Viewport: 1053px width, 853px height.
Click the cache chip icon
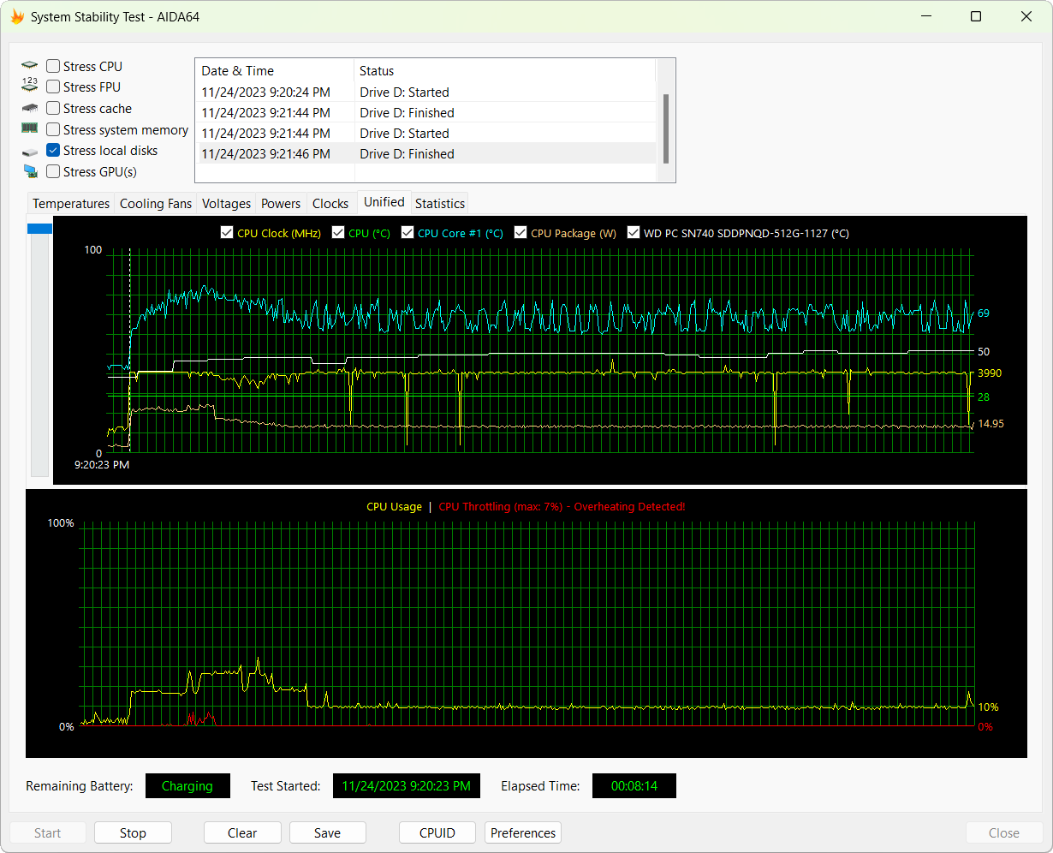[x=30, y=108]
